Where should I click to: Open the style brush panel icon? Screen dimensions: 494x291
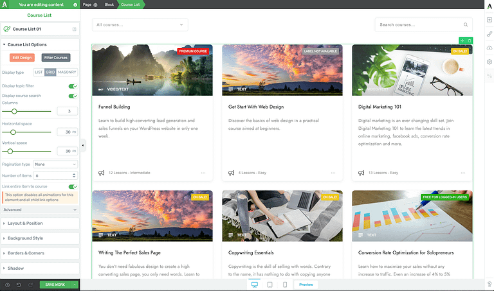[489, 33]
